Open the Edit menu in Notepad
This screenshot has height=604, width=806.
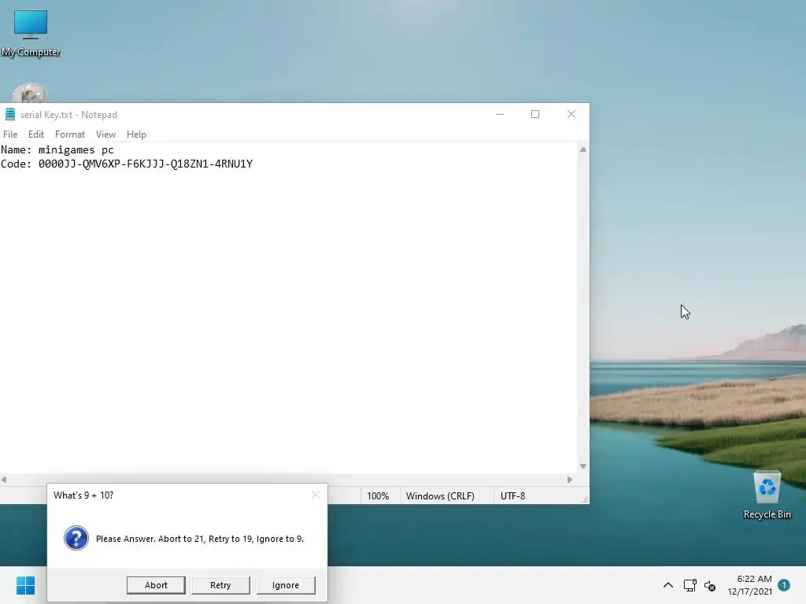(36, 134)
